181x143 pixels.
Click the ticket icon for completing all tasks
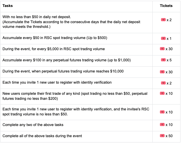point(162,136)
